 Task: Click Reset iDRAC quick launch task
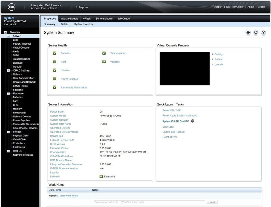[x=170, y=137]
